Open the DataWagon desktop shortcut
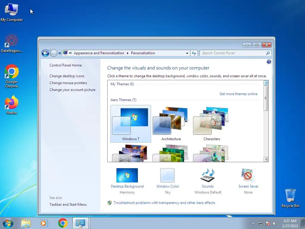The image size is (305, 229). [12, 44]
